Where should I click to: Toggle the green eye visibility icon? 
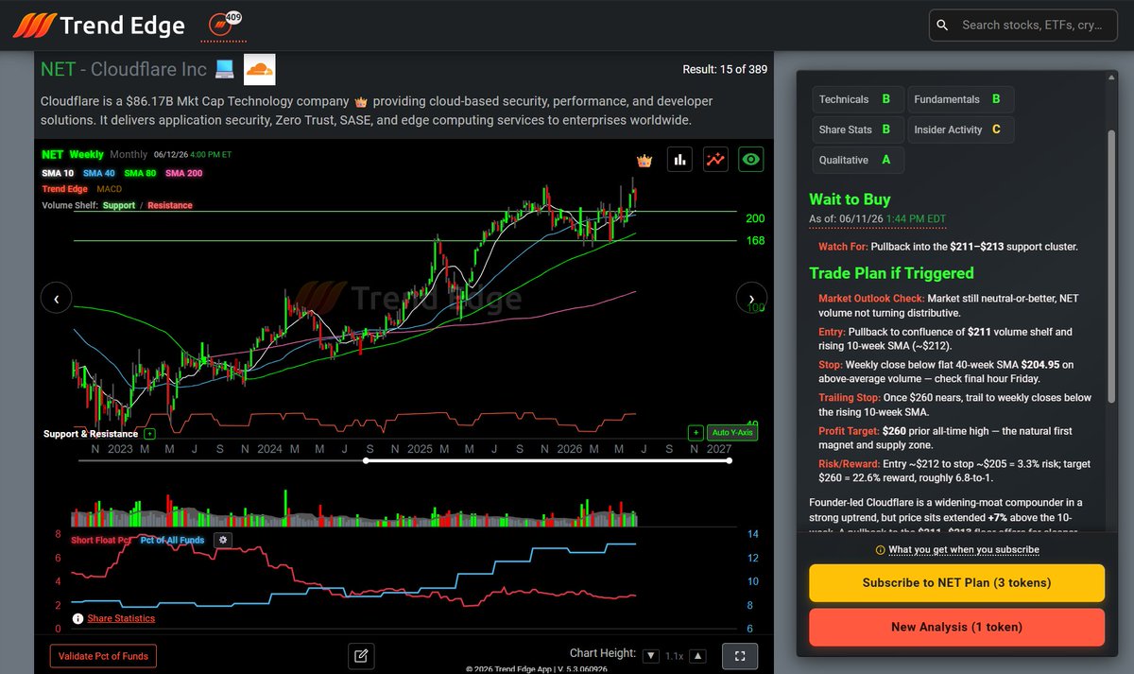[751, 160]
